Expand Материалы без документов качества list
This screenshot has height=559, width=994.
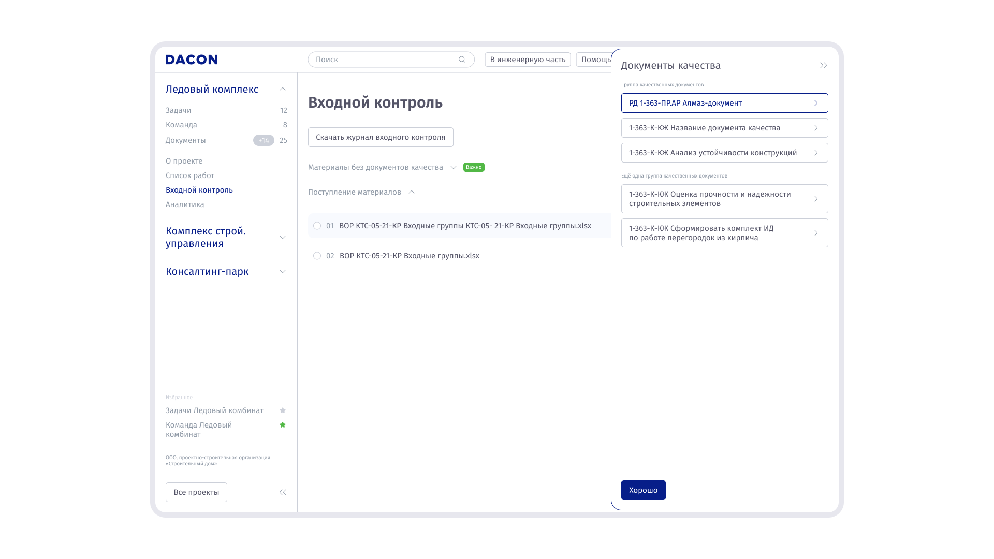(x=454, y=167)
